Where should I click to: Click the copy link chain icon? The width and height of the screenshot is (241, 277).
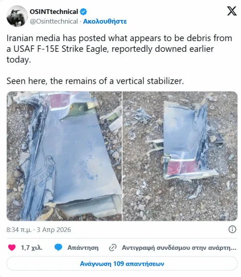point(113,248)
